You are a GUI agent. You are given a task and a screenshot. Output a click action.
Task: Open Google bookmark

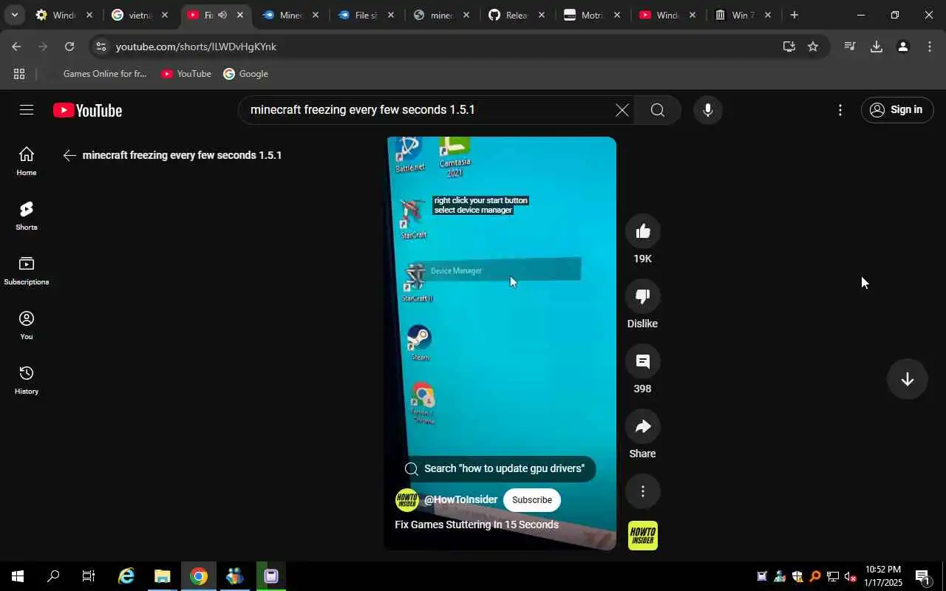[245, 74]
